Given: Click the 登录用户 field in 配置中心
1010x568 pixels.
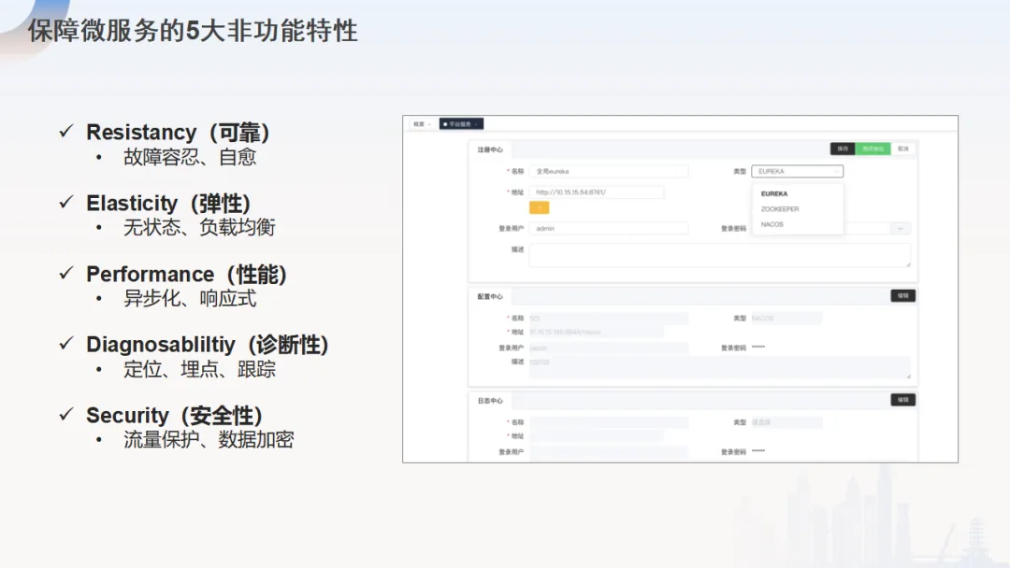Looking at the screenshot, I should (609, 348).
